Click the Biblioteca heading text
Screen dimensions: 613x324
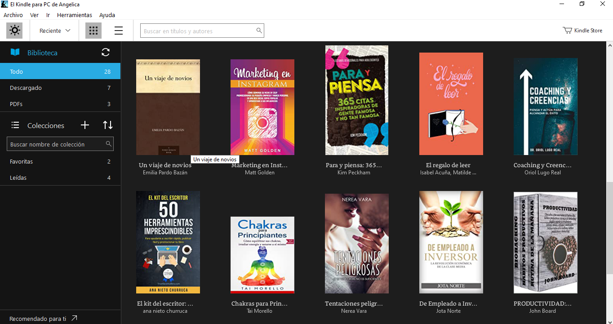42,53
